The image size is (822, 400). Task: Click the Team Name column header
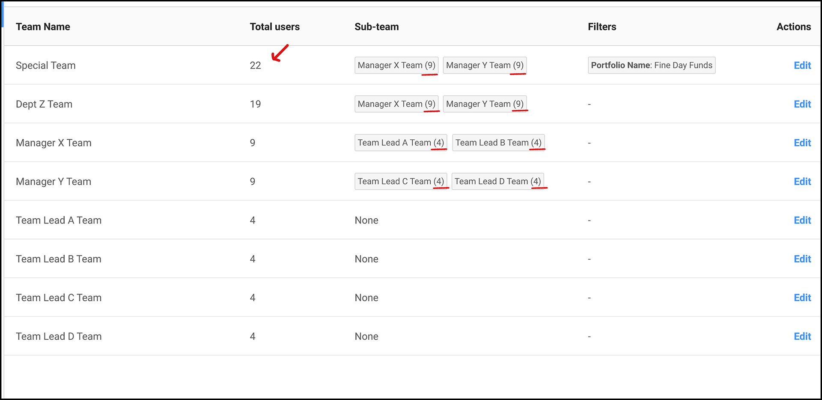43,27
